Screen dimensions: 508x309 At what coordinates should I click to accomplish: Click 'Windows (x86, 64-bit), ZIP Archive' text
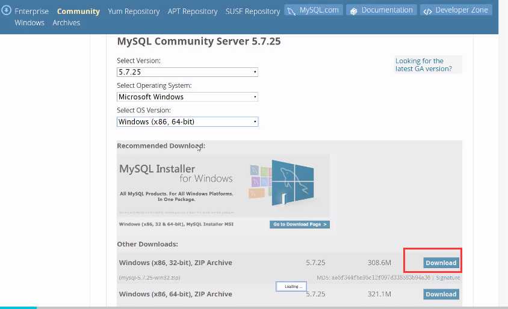point(176,294)
